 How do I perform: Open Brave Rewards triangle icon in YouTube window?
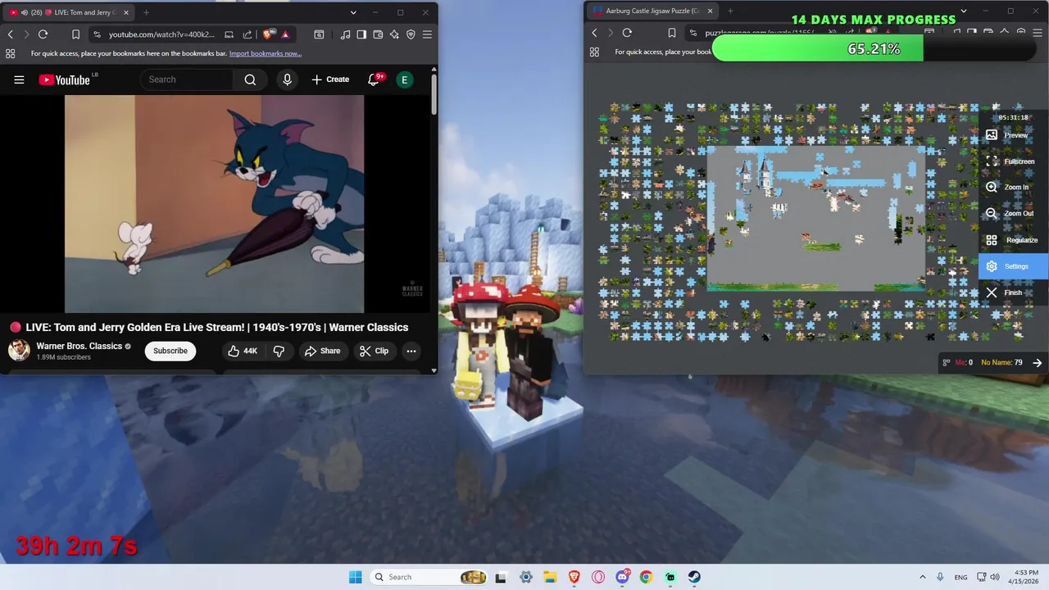pyautogui.click(x=285, y=34)
